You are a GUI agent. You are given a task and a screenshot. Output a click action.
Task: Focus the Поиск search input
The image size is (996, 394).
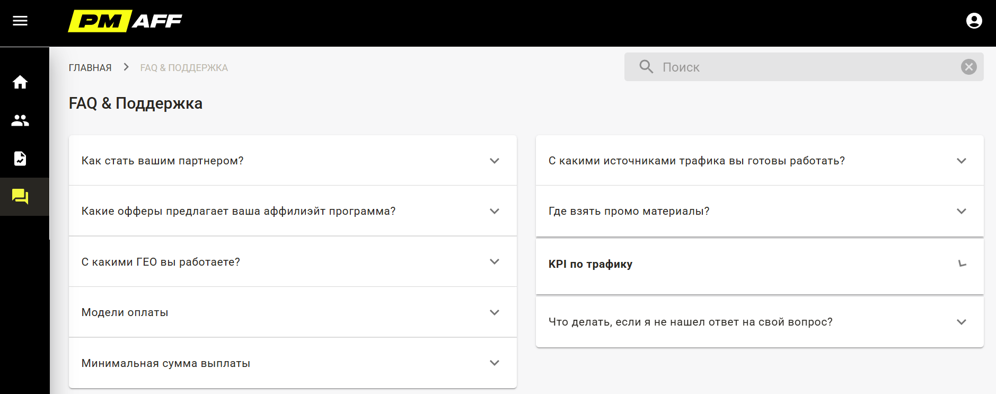(804, 67)
